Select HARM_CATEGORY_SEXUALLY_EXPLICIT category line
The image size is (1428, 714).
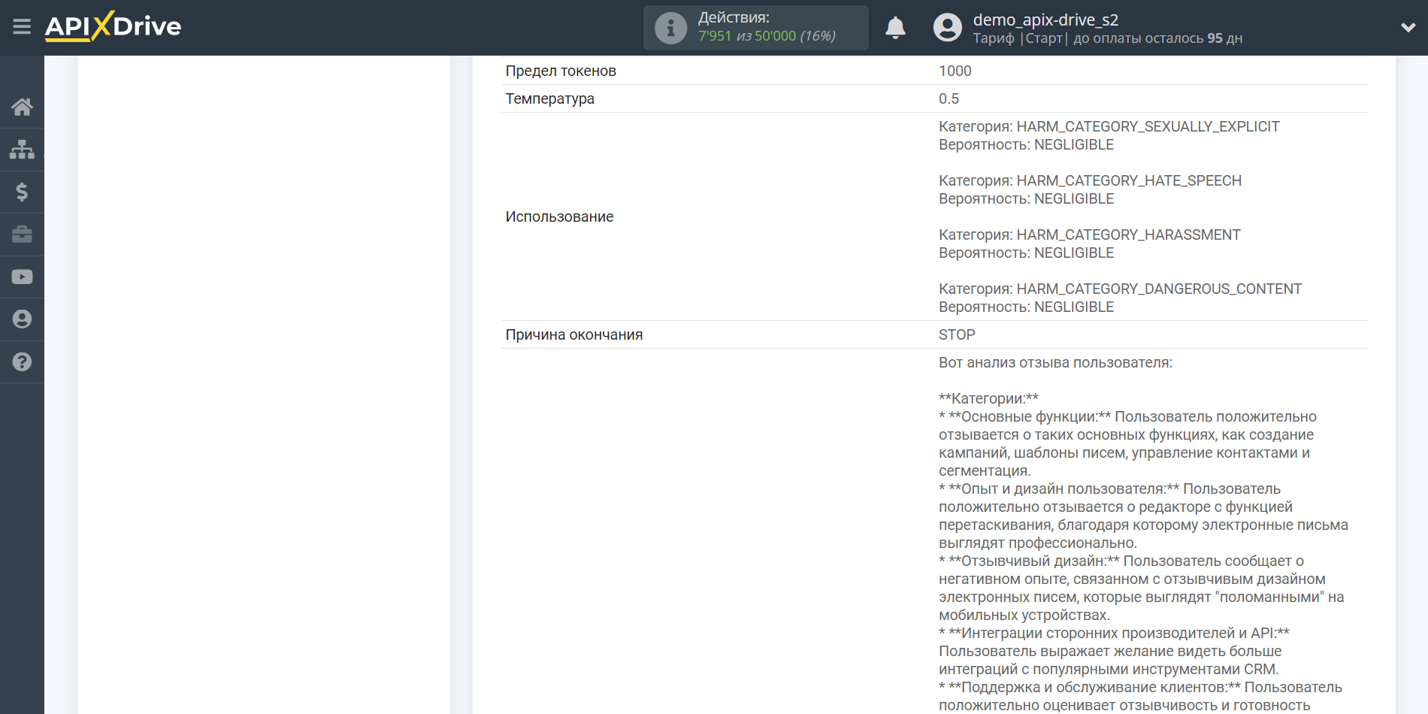(x=1109, y=126)
